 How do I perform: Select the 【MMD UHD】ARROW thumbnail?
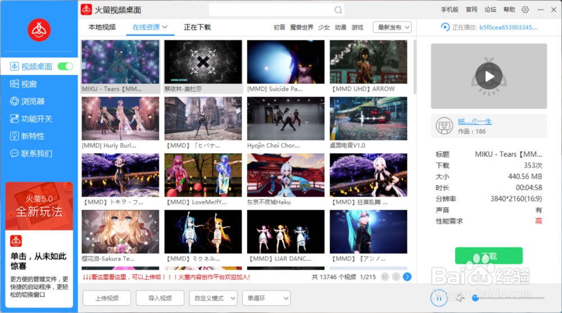tap(369, 62)
